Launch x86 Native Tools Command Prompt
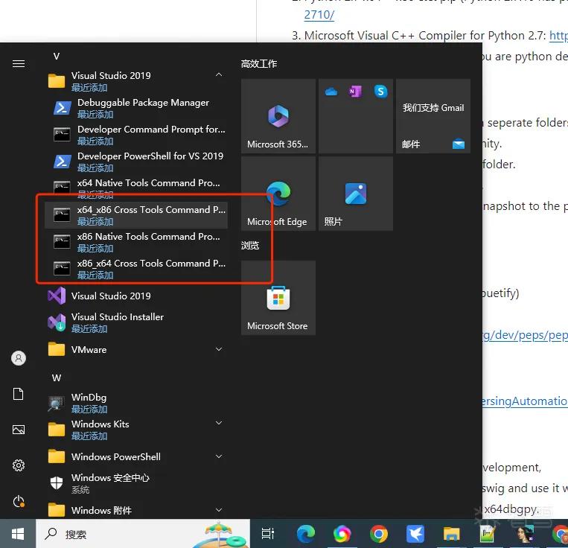The image size is (568, 548). 135,242
